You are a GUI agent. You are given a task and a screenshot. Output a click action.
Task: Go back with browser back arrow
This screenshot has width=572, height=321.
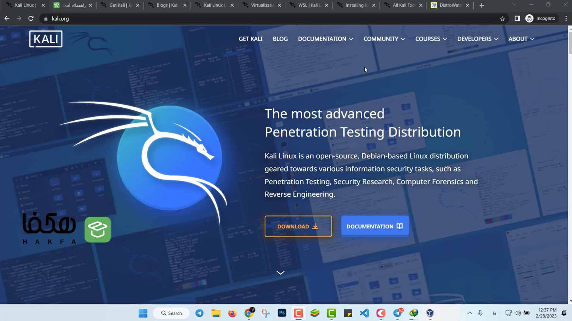[7, 18]
